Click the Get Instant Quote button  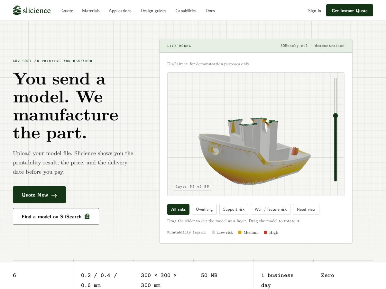[350, 10]
